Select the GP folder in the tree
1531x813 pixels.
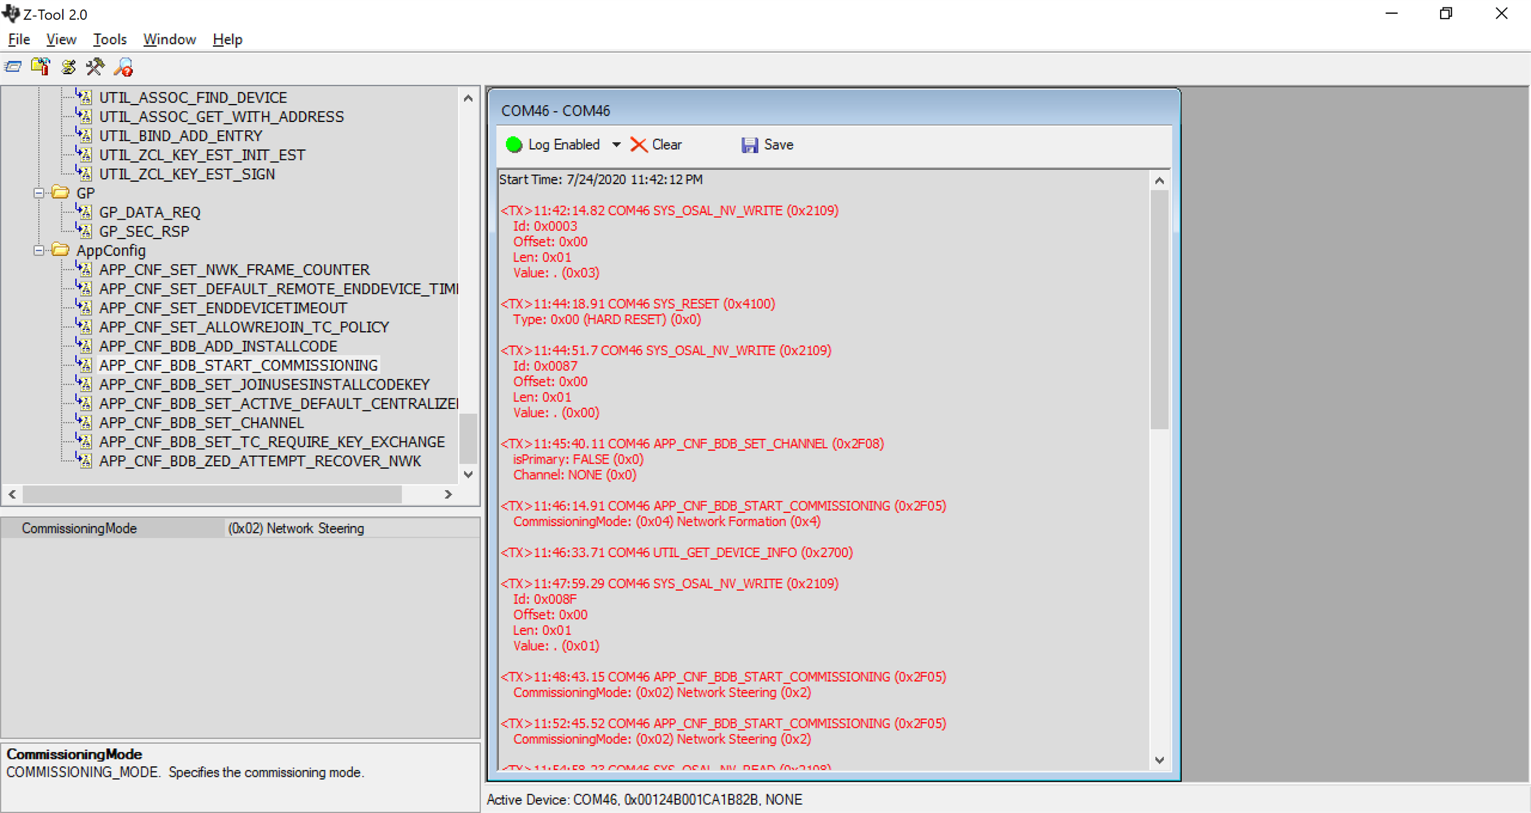pos(85,193)
